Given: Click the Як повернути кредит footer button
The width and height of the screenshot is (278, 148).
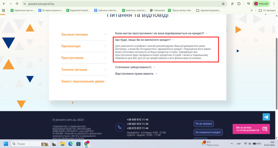Looking at the screenshot, I should (208, 132).
